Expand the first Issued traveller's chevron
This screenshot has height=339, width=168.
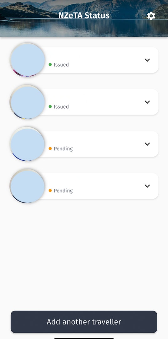click(147, 60)
